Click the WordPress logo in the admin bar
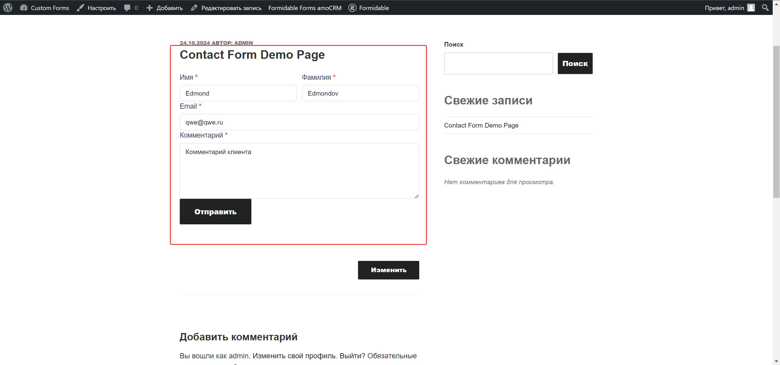Image resolution: width=780 pixels, height=365 pixels. [8, 8]
